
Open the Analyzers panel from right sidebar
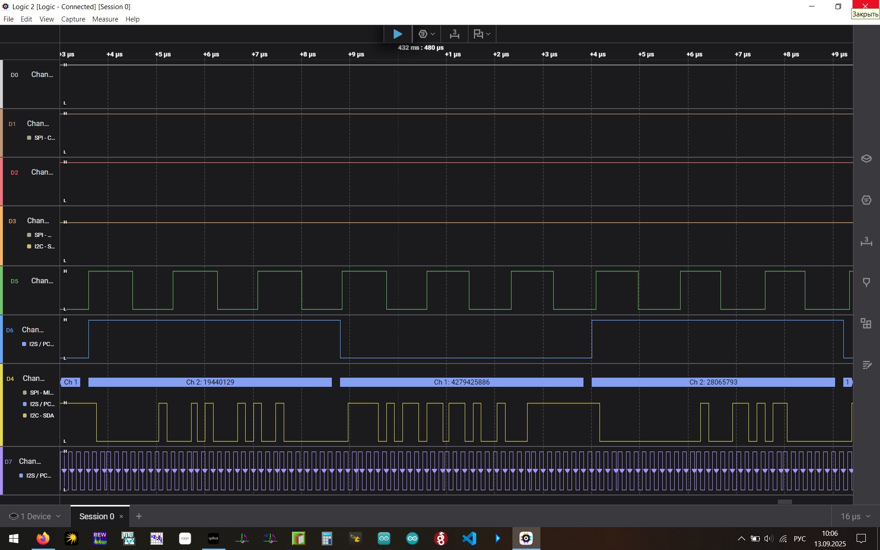(866, 200)
